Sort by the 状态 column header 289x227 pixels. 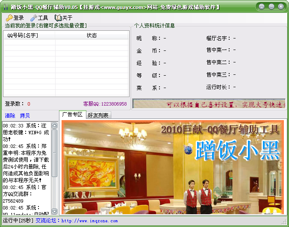[91, 35]
